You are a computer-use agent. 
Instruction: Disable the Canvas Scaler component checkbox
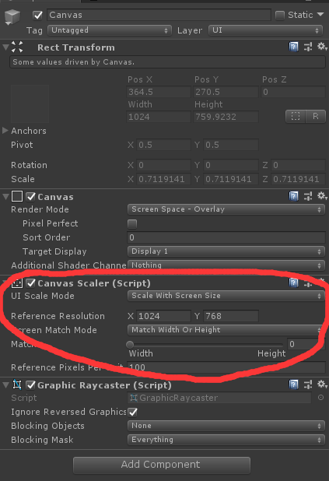tap(30, 283)
